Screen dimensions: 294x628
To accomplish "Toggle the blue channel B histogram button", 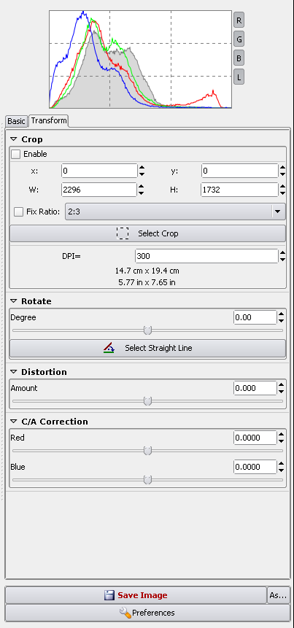I will click(239, 58).
